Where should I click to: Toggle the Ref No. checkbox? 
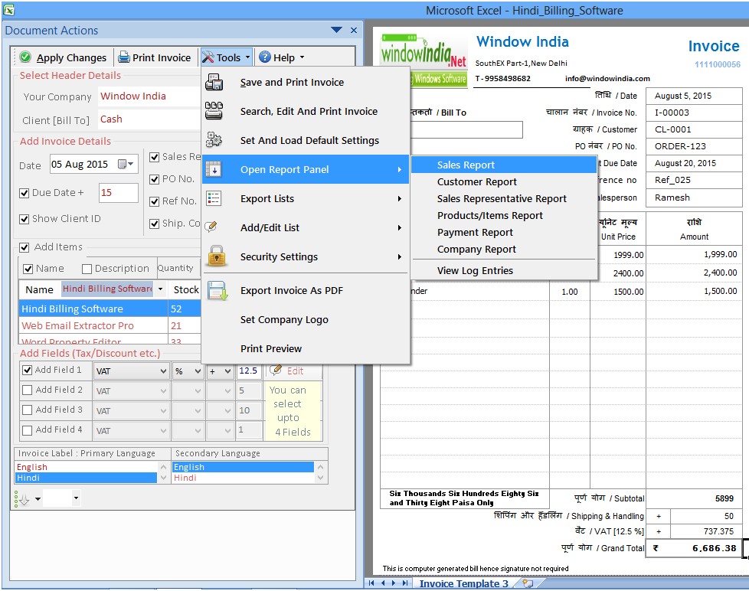tap(154, 201)
